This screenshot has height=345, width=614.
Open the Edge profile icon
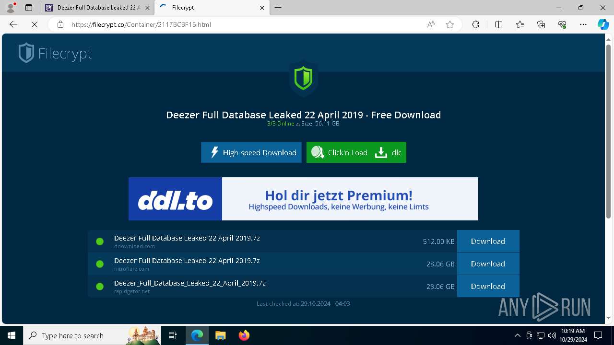11,8
